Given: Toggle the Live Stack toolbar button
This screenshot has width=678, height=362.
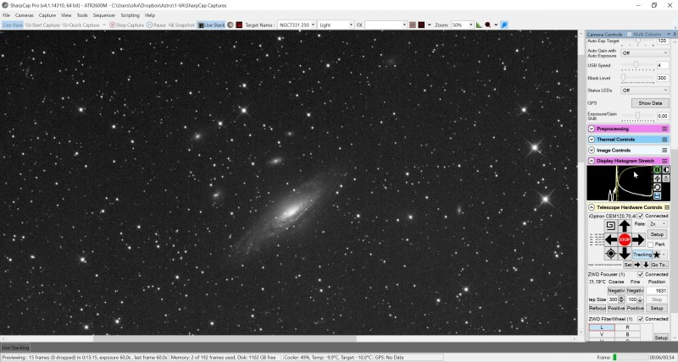Looking at the screenshot, I should click(x=211, y=25).
